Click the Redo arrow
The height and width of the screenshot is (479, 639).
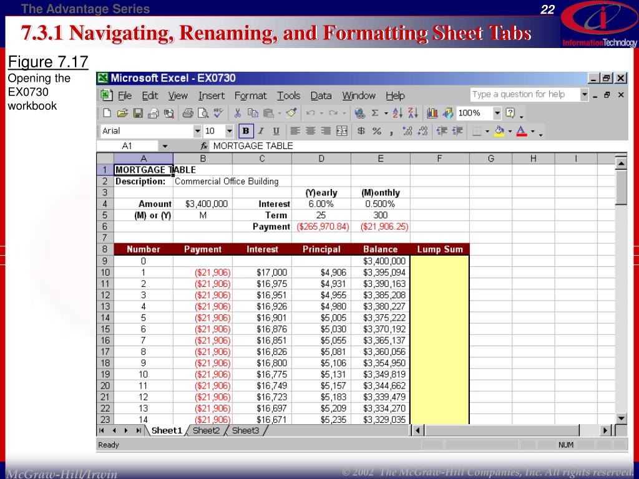[x=333, y=114]
